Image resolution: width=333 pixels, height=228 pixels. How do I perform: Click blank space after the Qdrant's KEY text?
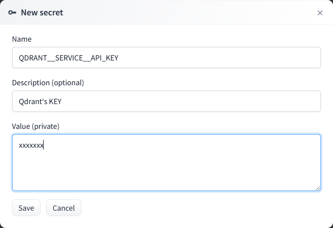tap(198, 101)
